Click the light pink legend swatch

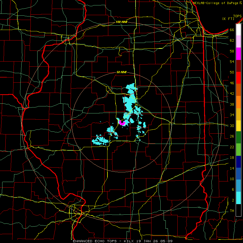(x=238, y=41)
